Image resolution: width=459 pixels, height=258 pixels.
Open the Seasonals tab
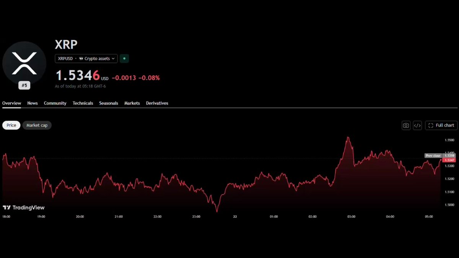coord(109,103)
